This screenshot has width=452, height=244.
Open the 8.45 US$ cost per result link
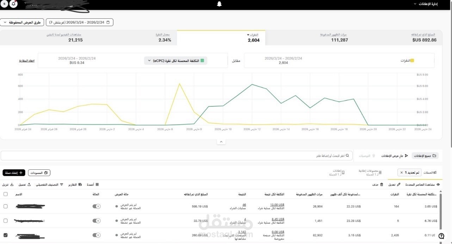tap(278, 219)
